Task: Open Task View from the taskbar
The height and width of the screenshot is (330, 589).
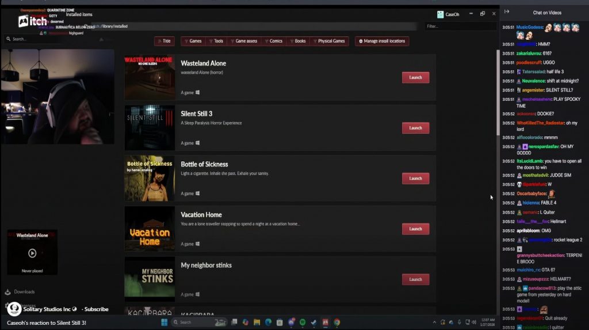Action: point(234,322)
